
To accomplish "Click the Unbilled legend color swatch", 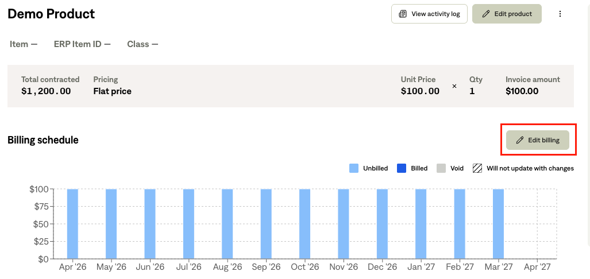I will click(x=354, y=168).
